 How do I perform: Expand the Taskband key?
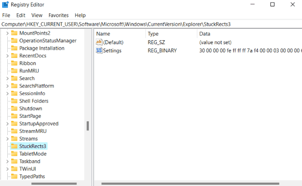(x=7, y=161)
